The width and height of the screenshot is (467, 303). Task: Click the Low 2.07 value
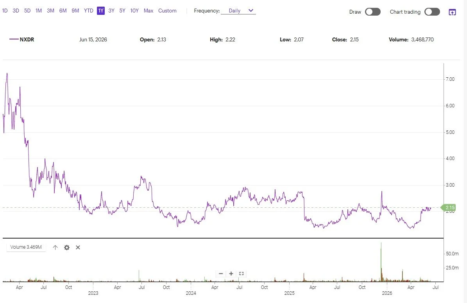click(x=292, y=39)
